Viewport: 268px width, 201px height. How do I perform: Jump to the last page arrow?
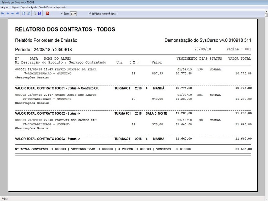point(17,13)
